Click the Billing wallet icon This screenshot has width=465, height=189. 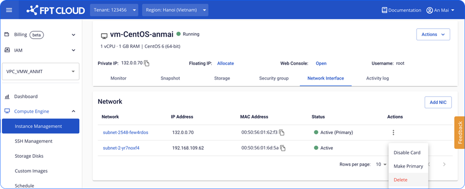click(x=7, y=35)
